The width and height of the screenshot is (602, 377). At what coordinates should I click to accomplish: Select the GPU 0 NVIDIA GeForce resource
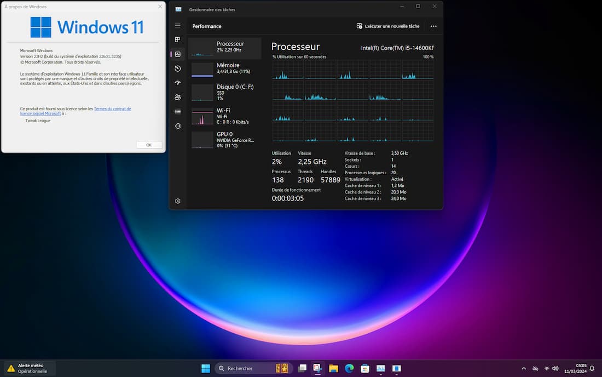(225, 140)
